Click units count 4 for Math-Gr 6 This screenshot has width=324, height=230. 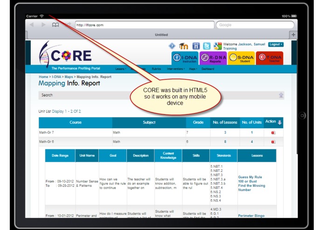click(252, 142)
